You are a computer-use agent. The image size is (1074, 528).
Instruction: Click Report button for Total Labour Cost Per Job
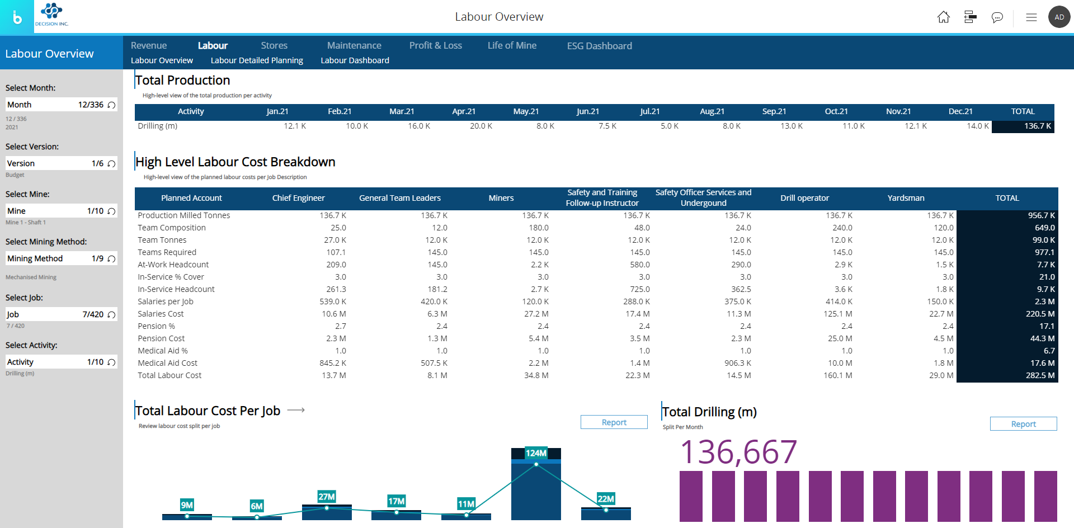614,422
